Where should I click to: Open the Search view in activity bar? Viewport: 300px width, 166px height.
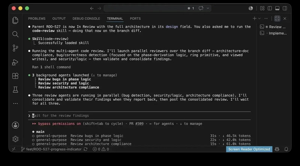[x=15, y=34]
